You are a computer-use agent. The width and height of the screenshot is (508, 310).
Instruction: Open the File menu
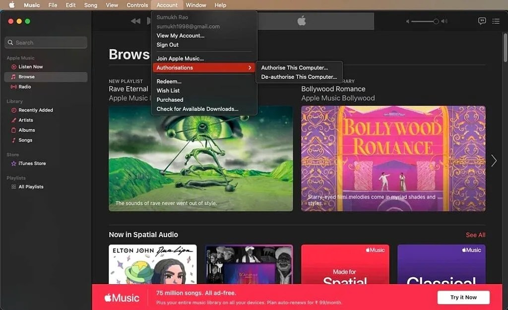point(53,5)
